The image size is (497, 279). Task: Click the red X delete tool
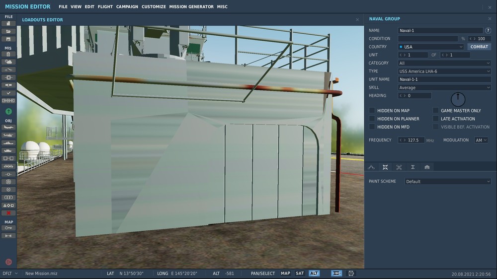pos(8,213)
